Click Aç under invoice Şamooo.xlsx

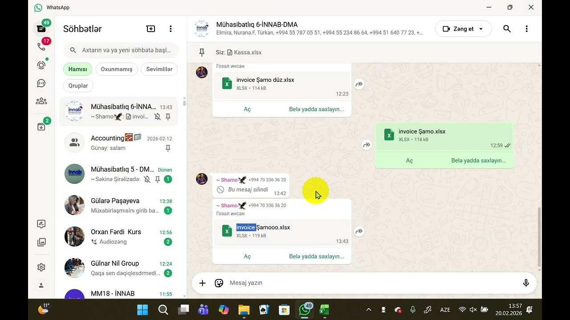tap(247, 256)
